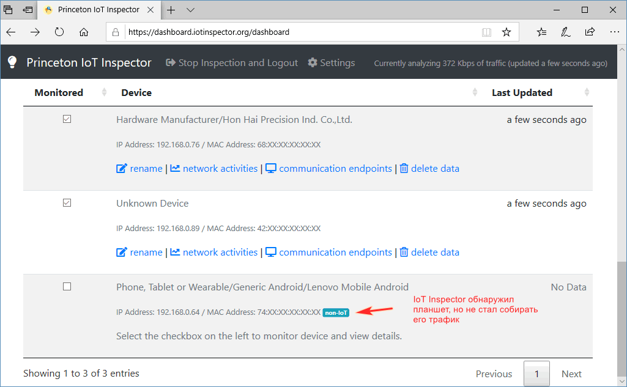Rename the Unknown Device
The image size is (627, 387).
pyautogui.click(x=139, y=252)
